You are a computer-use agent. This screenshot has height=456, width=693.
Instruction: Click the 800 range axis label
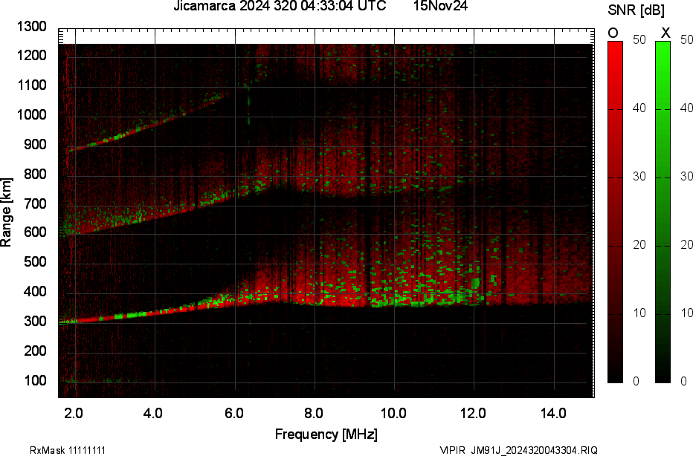tap(35, 174)
